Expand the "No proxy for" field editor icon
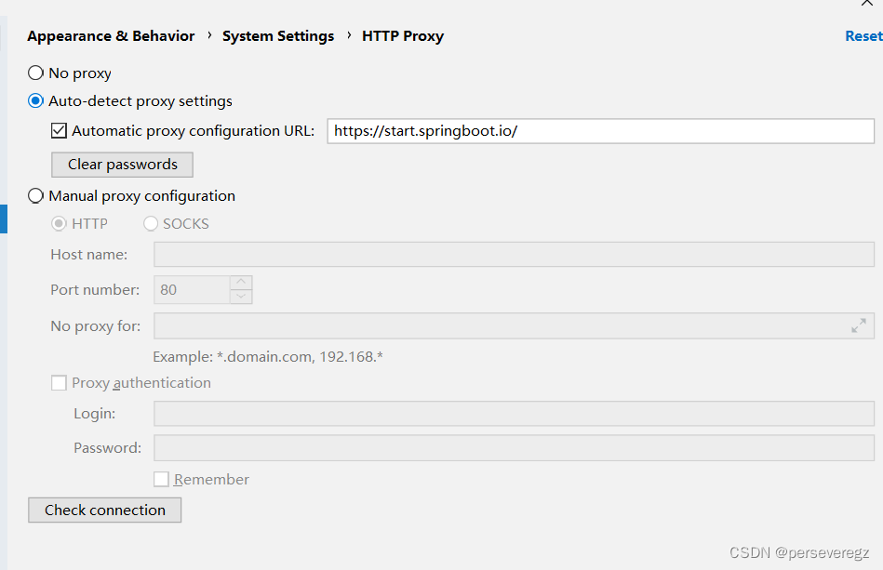Screen dimensions: 883x570 click(858, 325)
